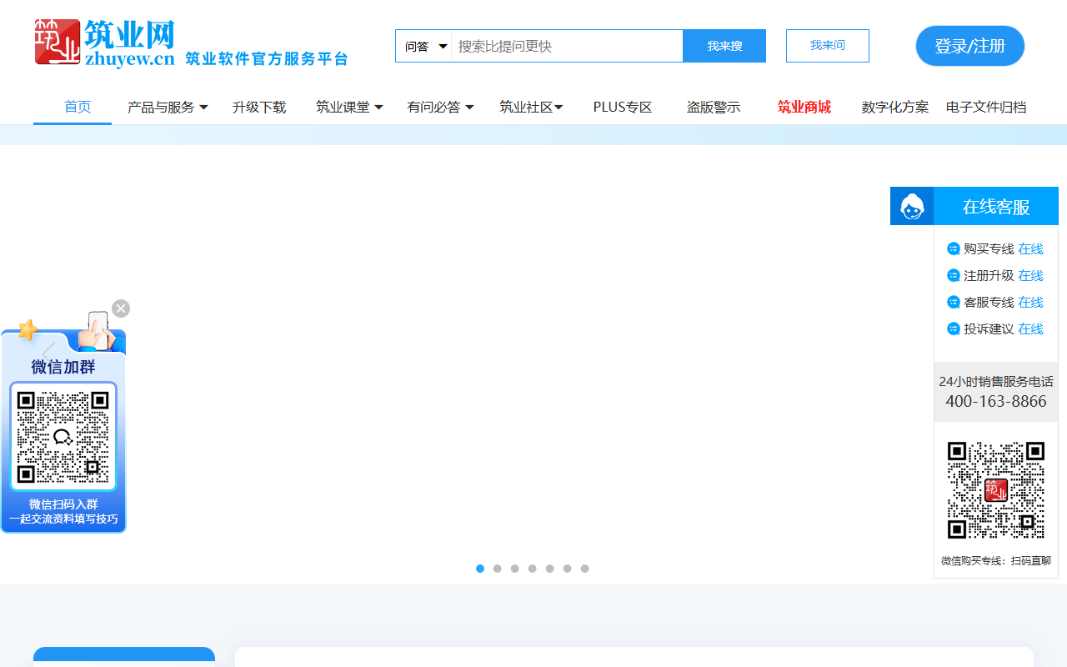Select the third carousel dot
This screenshot has height=667, width=1067.
(x=515, y=569)
